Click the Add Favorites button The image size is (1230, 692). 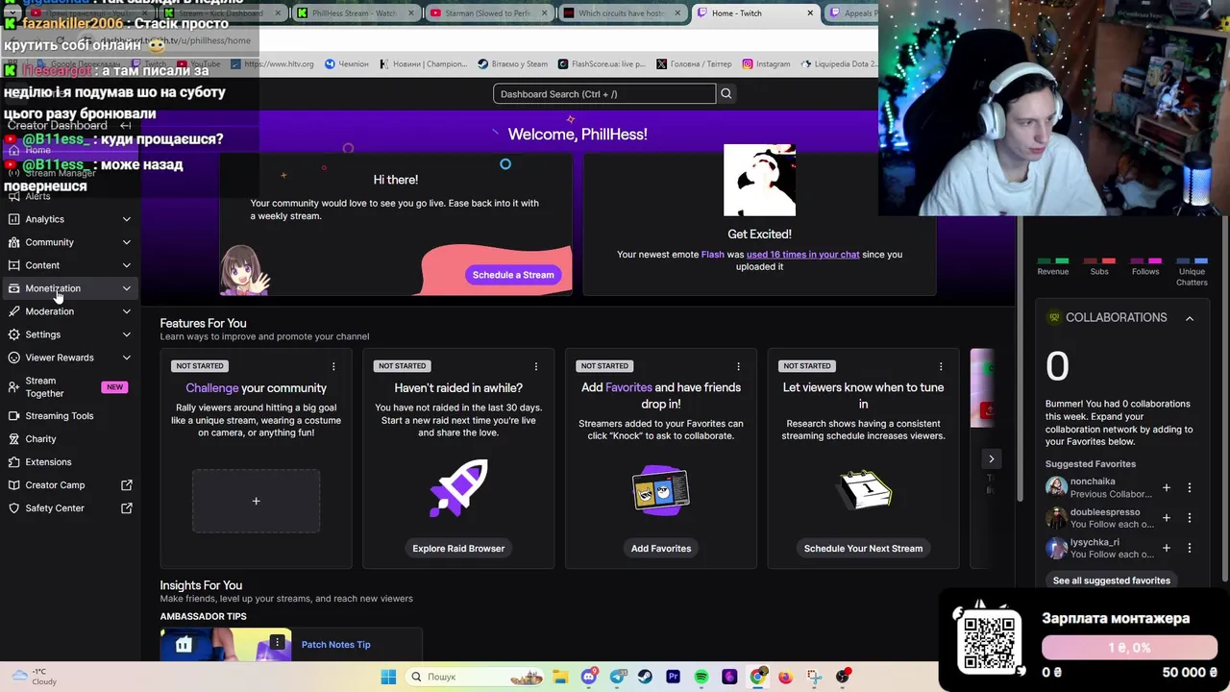pos(661,549)
